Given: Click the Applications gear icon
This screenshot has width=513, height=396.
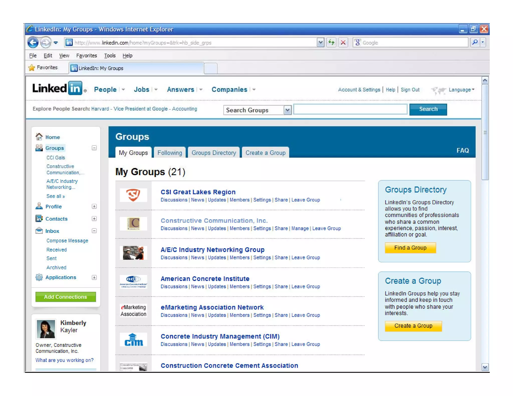Looking at the screenshot, I should (x=39, y=277).
